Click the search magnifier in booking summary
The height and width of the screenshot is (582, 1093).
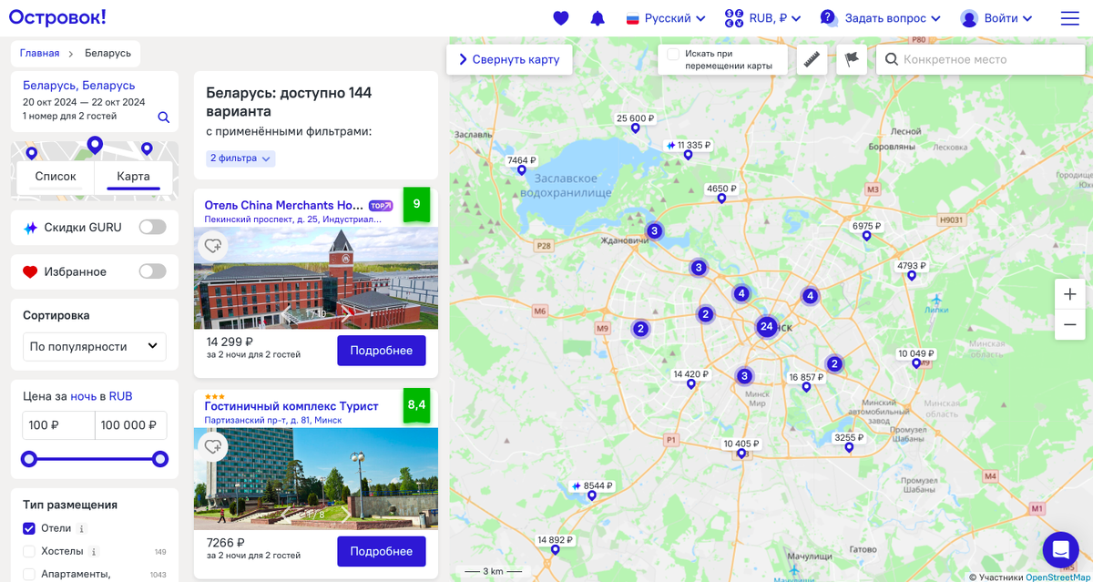pos(163,117)
